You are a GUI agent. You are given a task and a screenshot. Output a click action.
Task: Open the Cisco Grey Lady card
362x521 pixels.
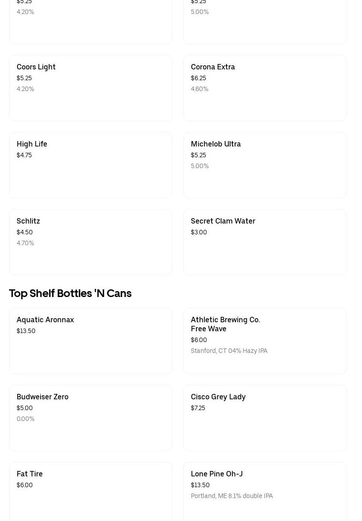(x=265, y=418)
